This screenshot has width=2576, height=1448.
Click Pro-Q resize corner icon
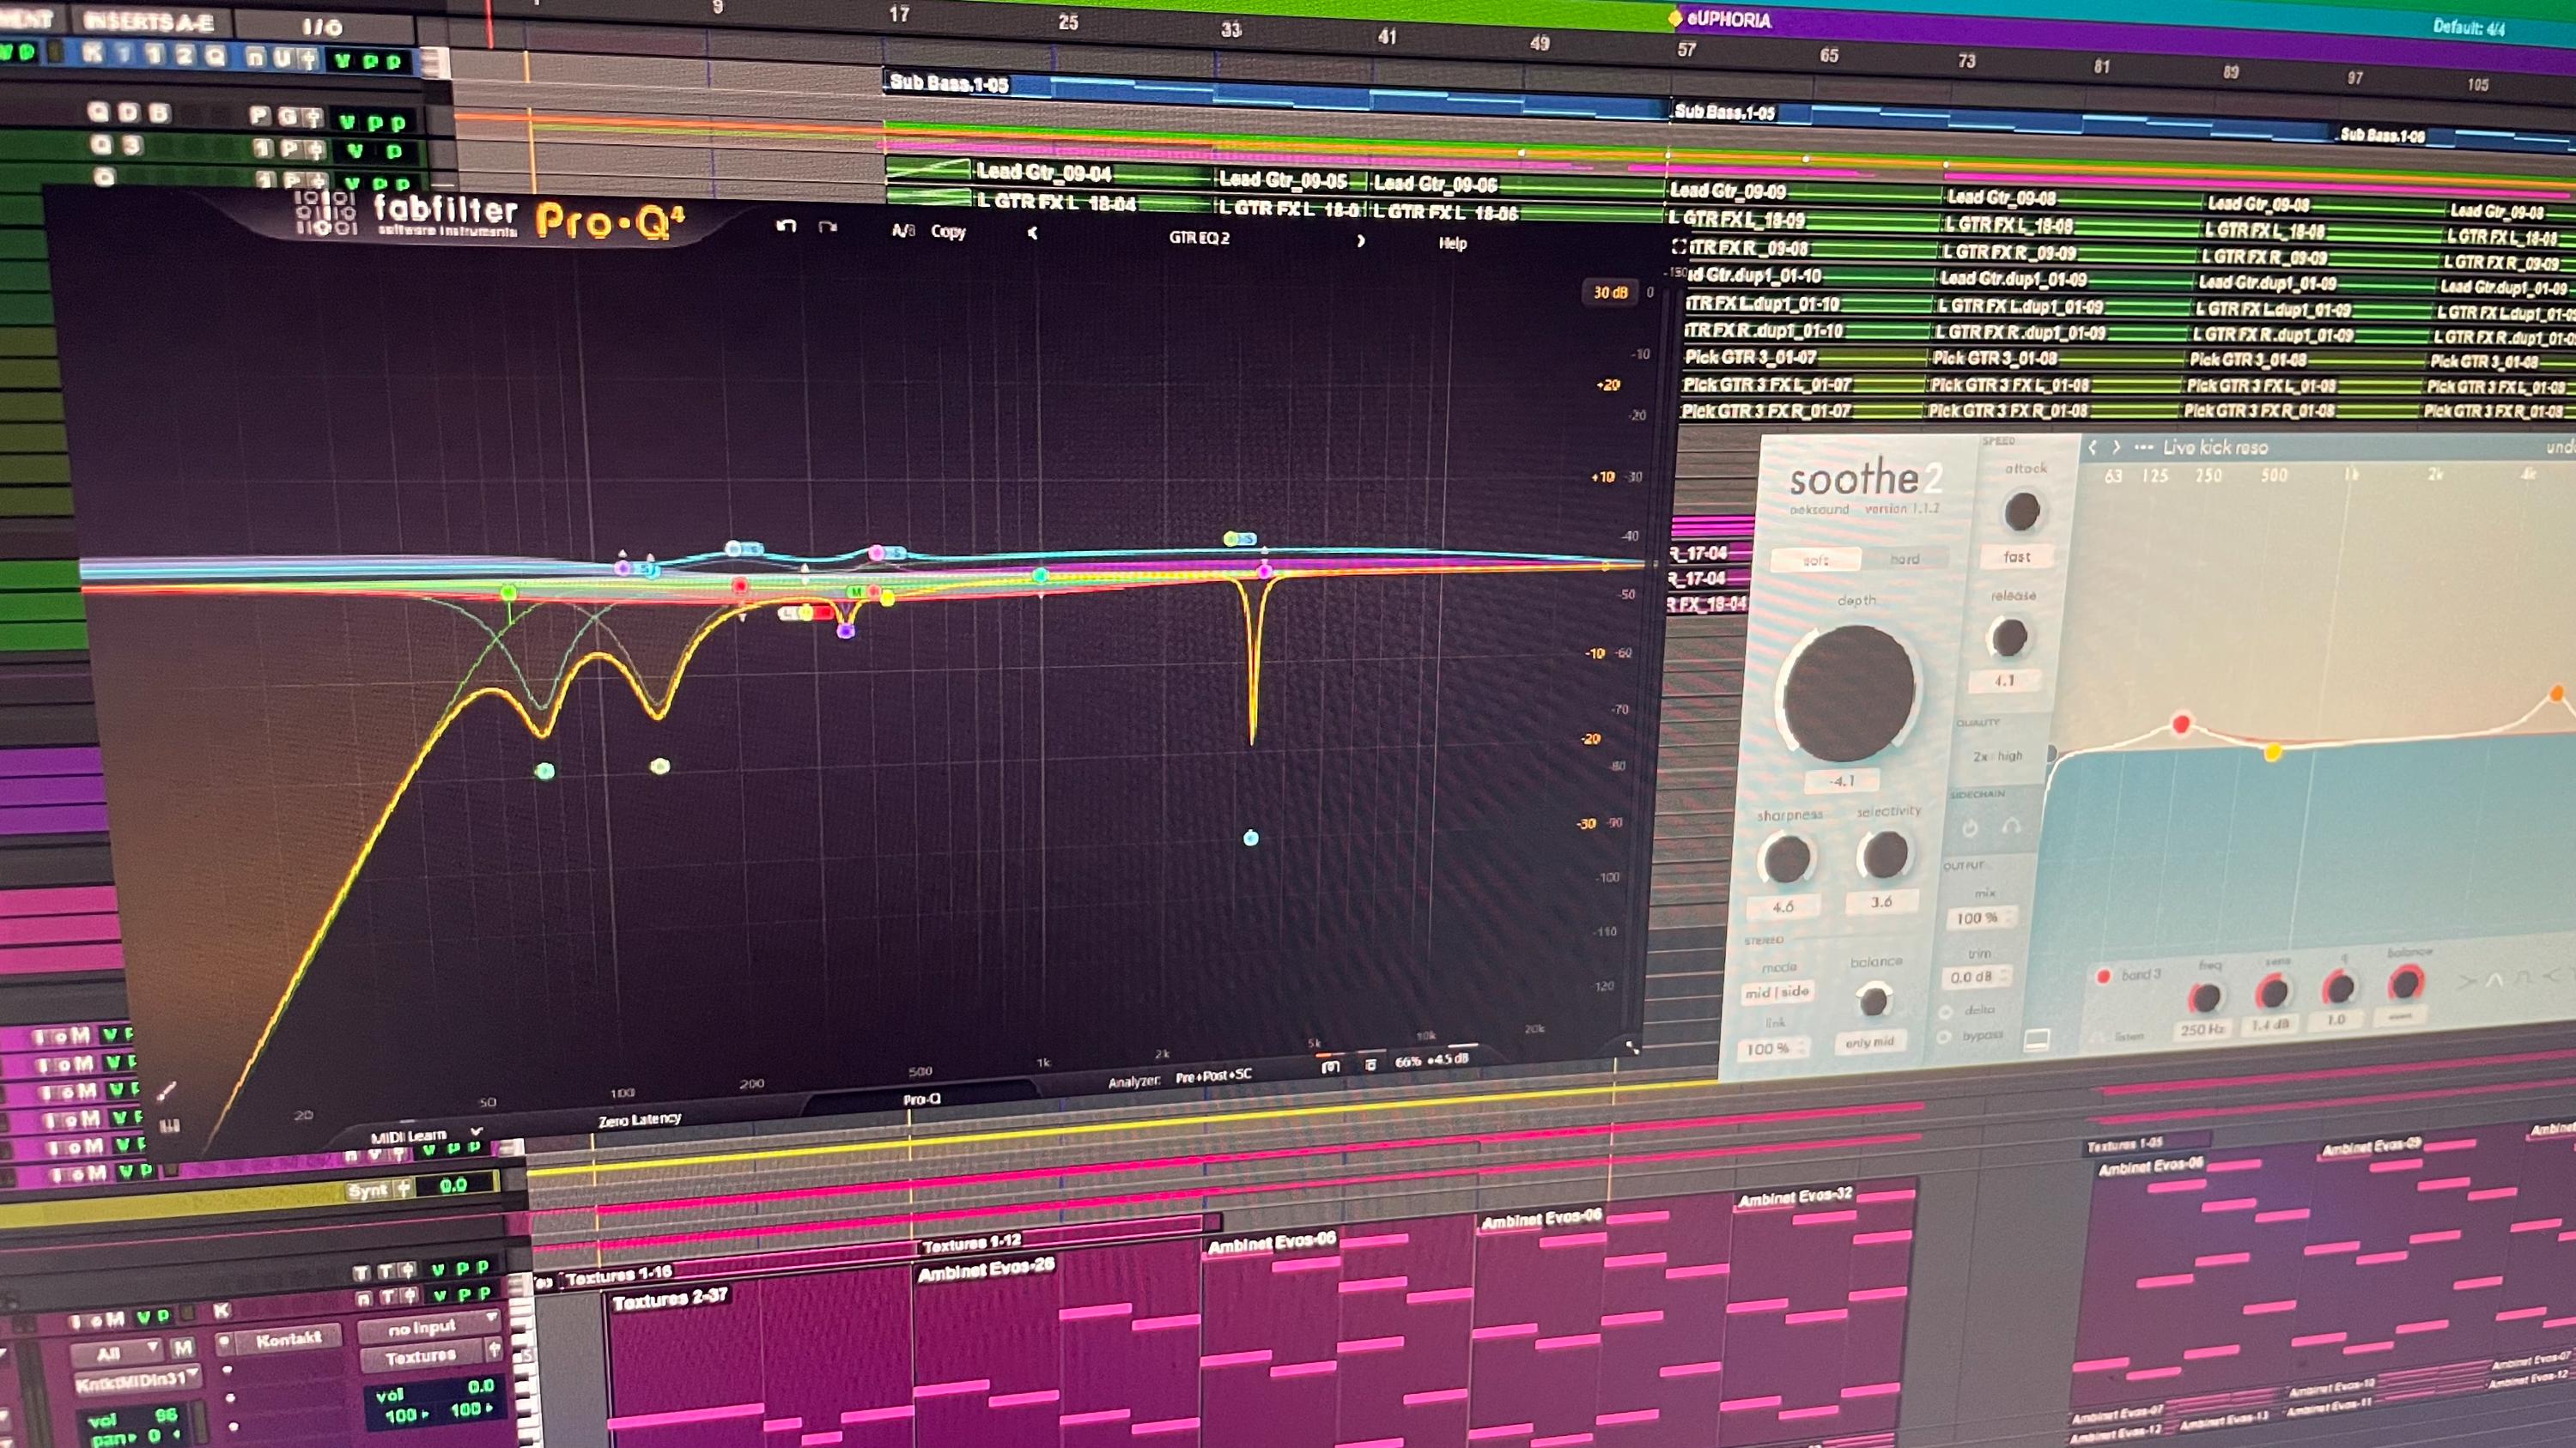tap(1632, 1047)
